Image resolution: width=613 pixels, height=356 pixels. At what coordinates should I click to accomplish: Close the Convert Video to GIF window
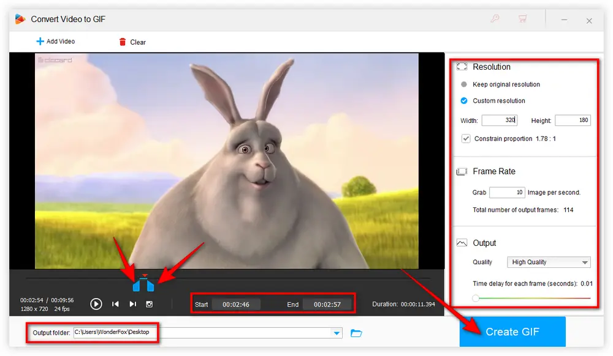[589, 21]
